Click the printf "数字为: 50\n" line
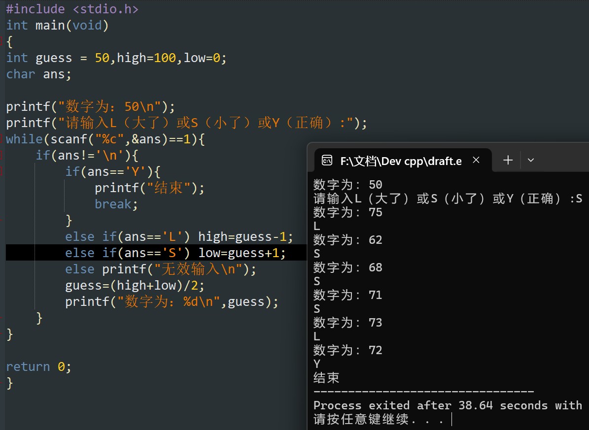This screenshot has height=430, width=589. click(91, 107)
